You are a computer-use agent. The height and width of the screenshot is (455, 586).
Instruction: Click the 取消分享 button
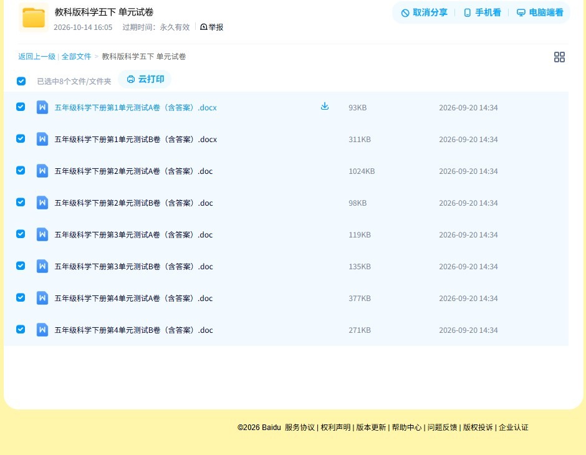point(424,12)
